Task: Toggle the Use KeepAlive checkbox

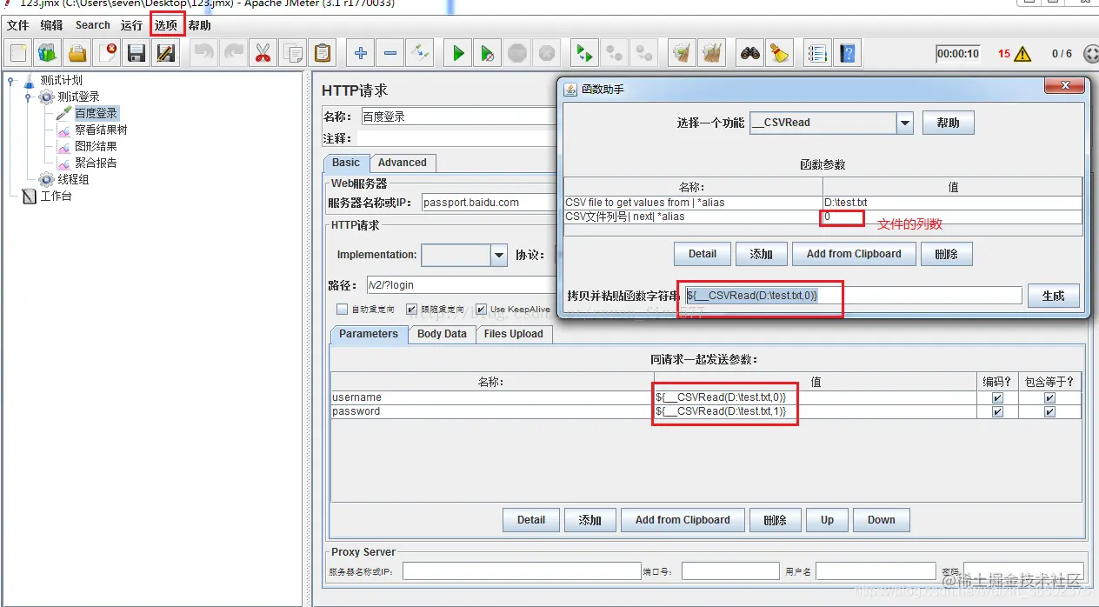Action: (x=481, y=310)
